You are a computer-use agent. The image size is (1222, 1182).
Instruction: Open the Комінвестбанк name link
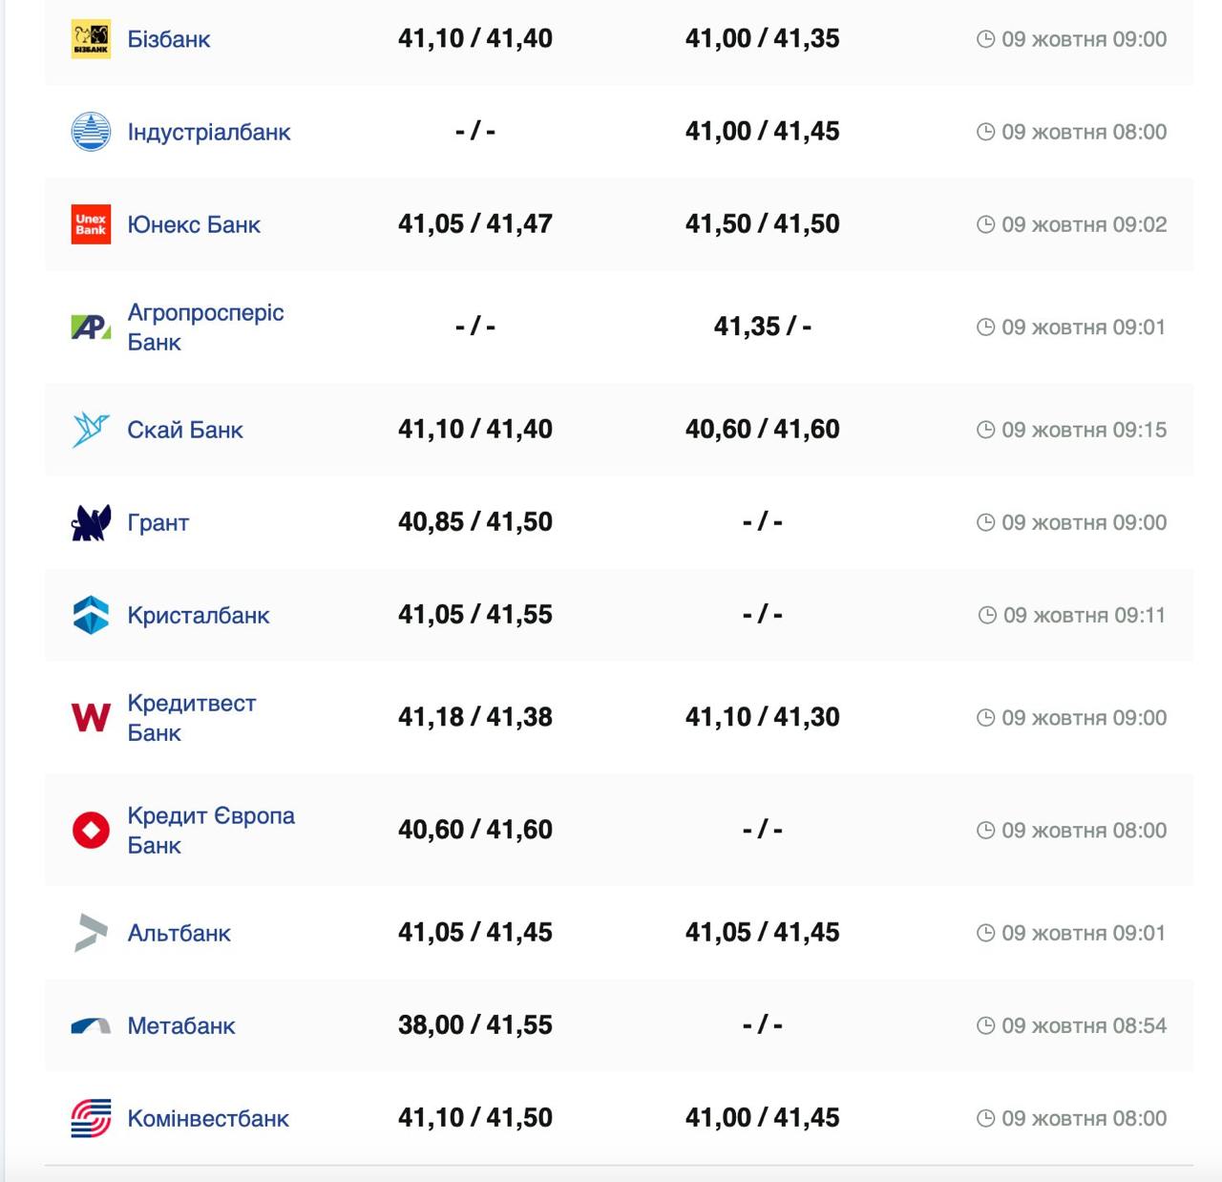tap(208, 1118)
